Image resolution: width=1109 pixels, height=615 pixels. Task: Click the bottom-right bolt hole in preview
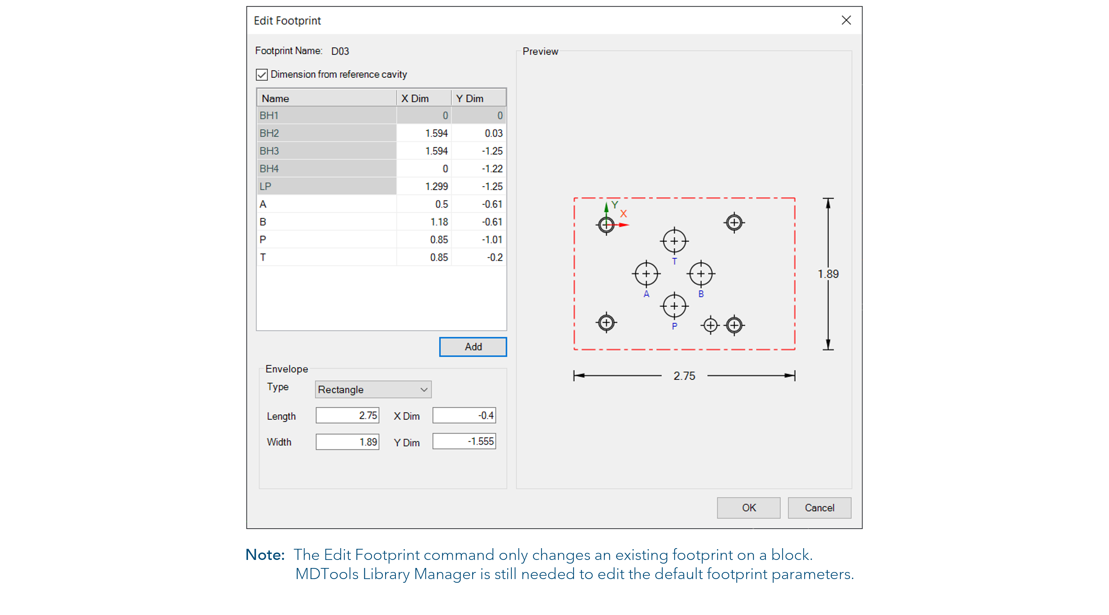[x=734, y=325]
